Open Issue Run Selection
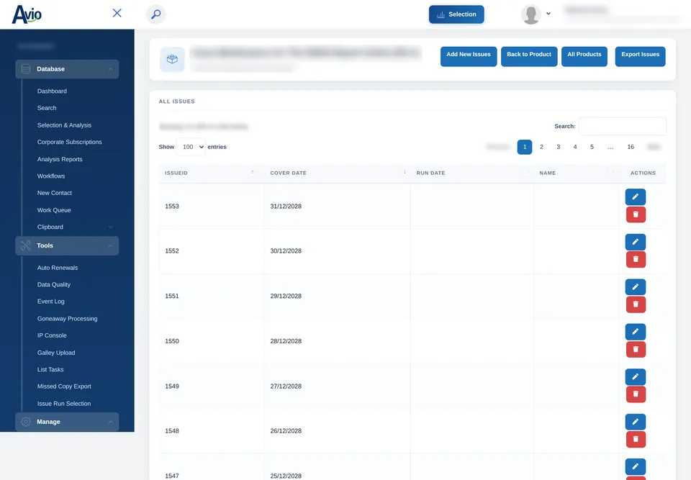 pos(64,403)
